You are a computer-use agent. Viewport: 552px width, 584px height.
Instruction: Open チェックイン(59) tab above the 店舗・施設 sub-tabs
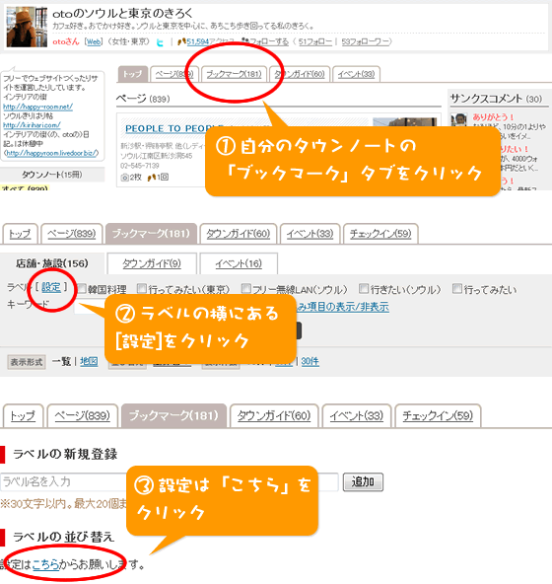tap(380, 234)
